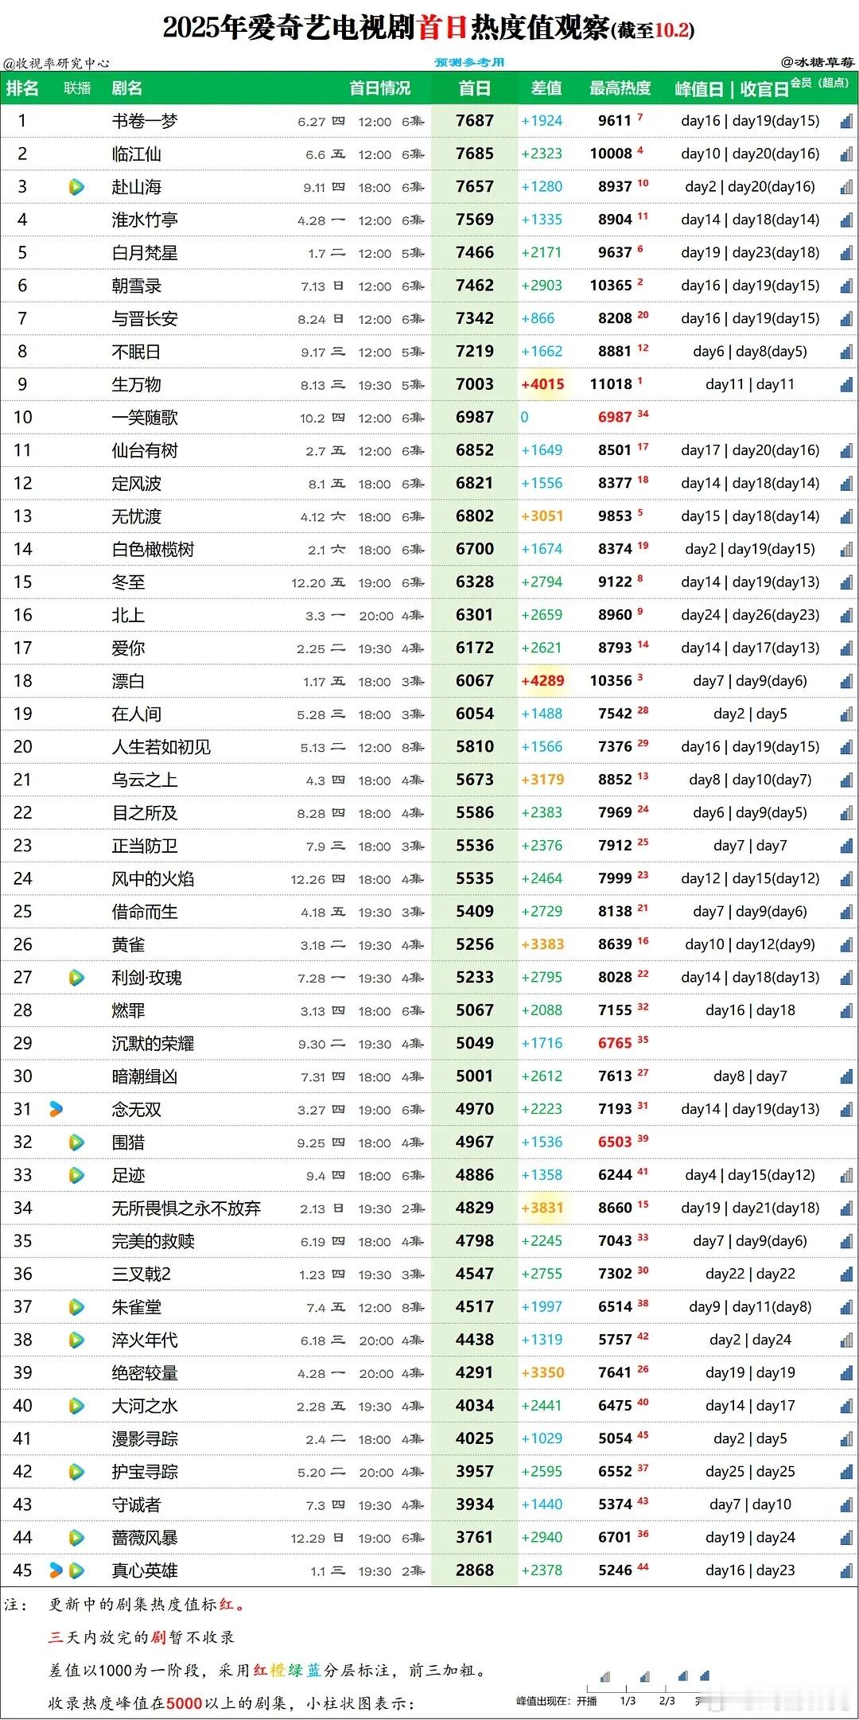Click the first-day heat value 7003
This screenshot has height=1720, width=859.
pyautogui.click(x=475, y=384)
